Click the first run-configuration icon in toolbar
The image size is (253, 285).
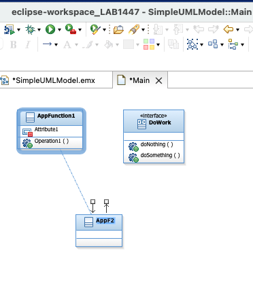click(10, 29)
